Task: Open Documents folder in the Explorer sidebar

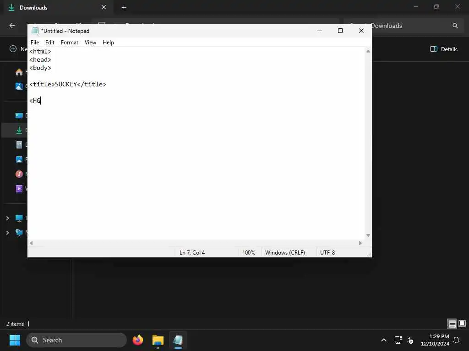Action: tap(19, 145)
